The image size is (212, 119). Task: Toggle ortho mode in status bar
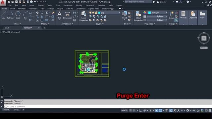point(140,110)
